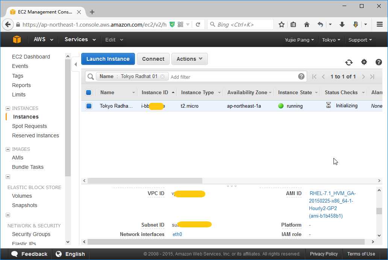
Task: Open the Terms of Use link
Action: point(361,254)
